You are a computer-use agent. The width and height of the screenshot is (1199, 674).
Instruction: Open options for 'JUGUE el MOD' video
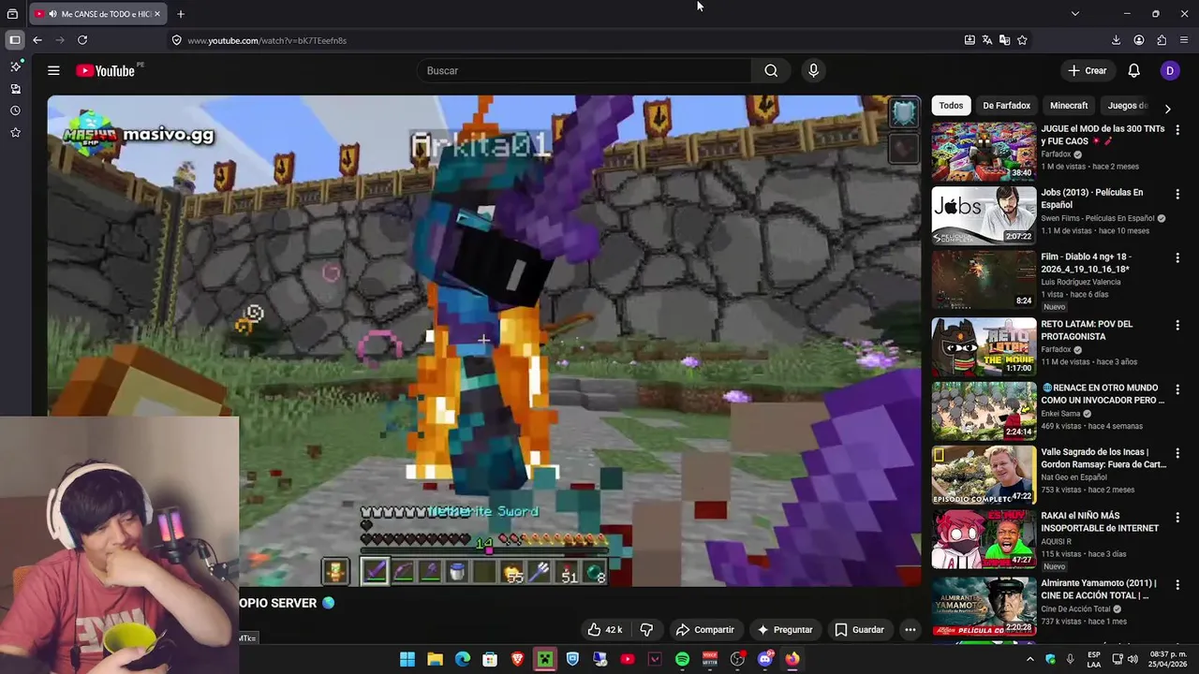(1177, 130)
